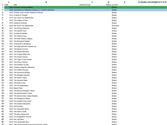Click 'The Red Circle' cell

point(19,83)
